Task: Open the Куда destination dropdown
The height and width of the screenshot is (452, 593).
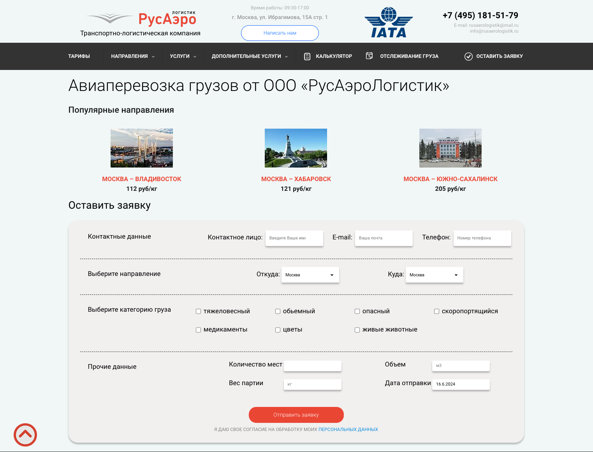Action: coord(434,275)
